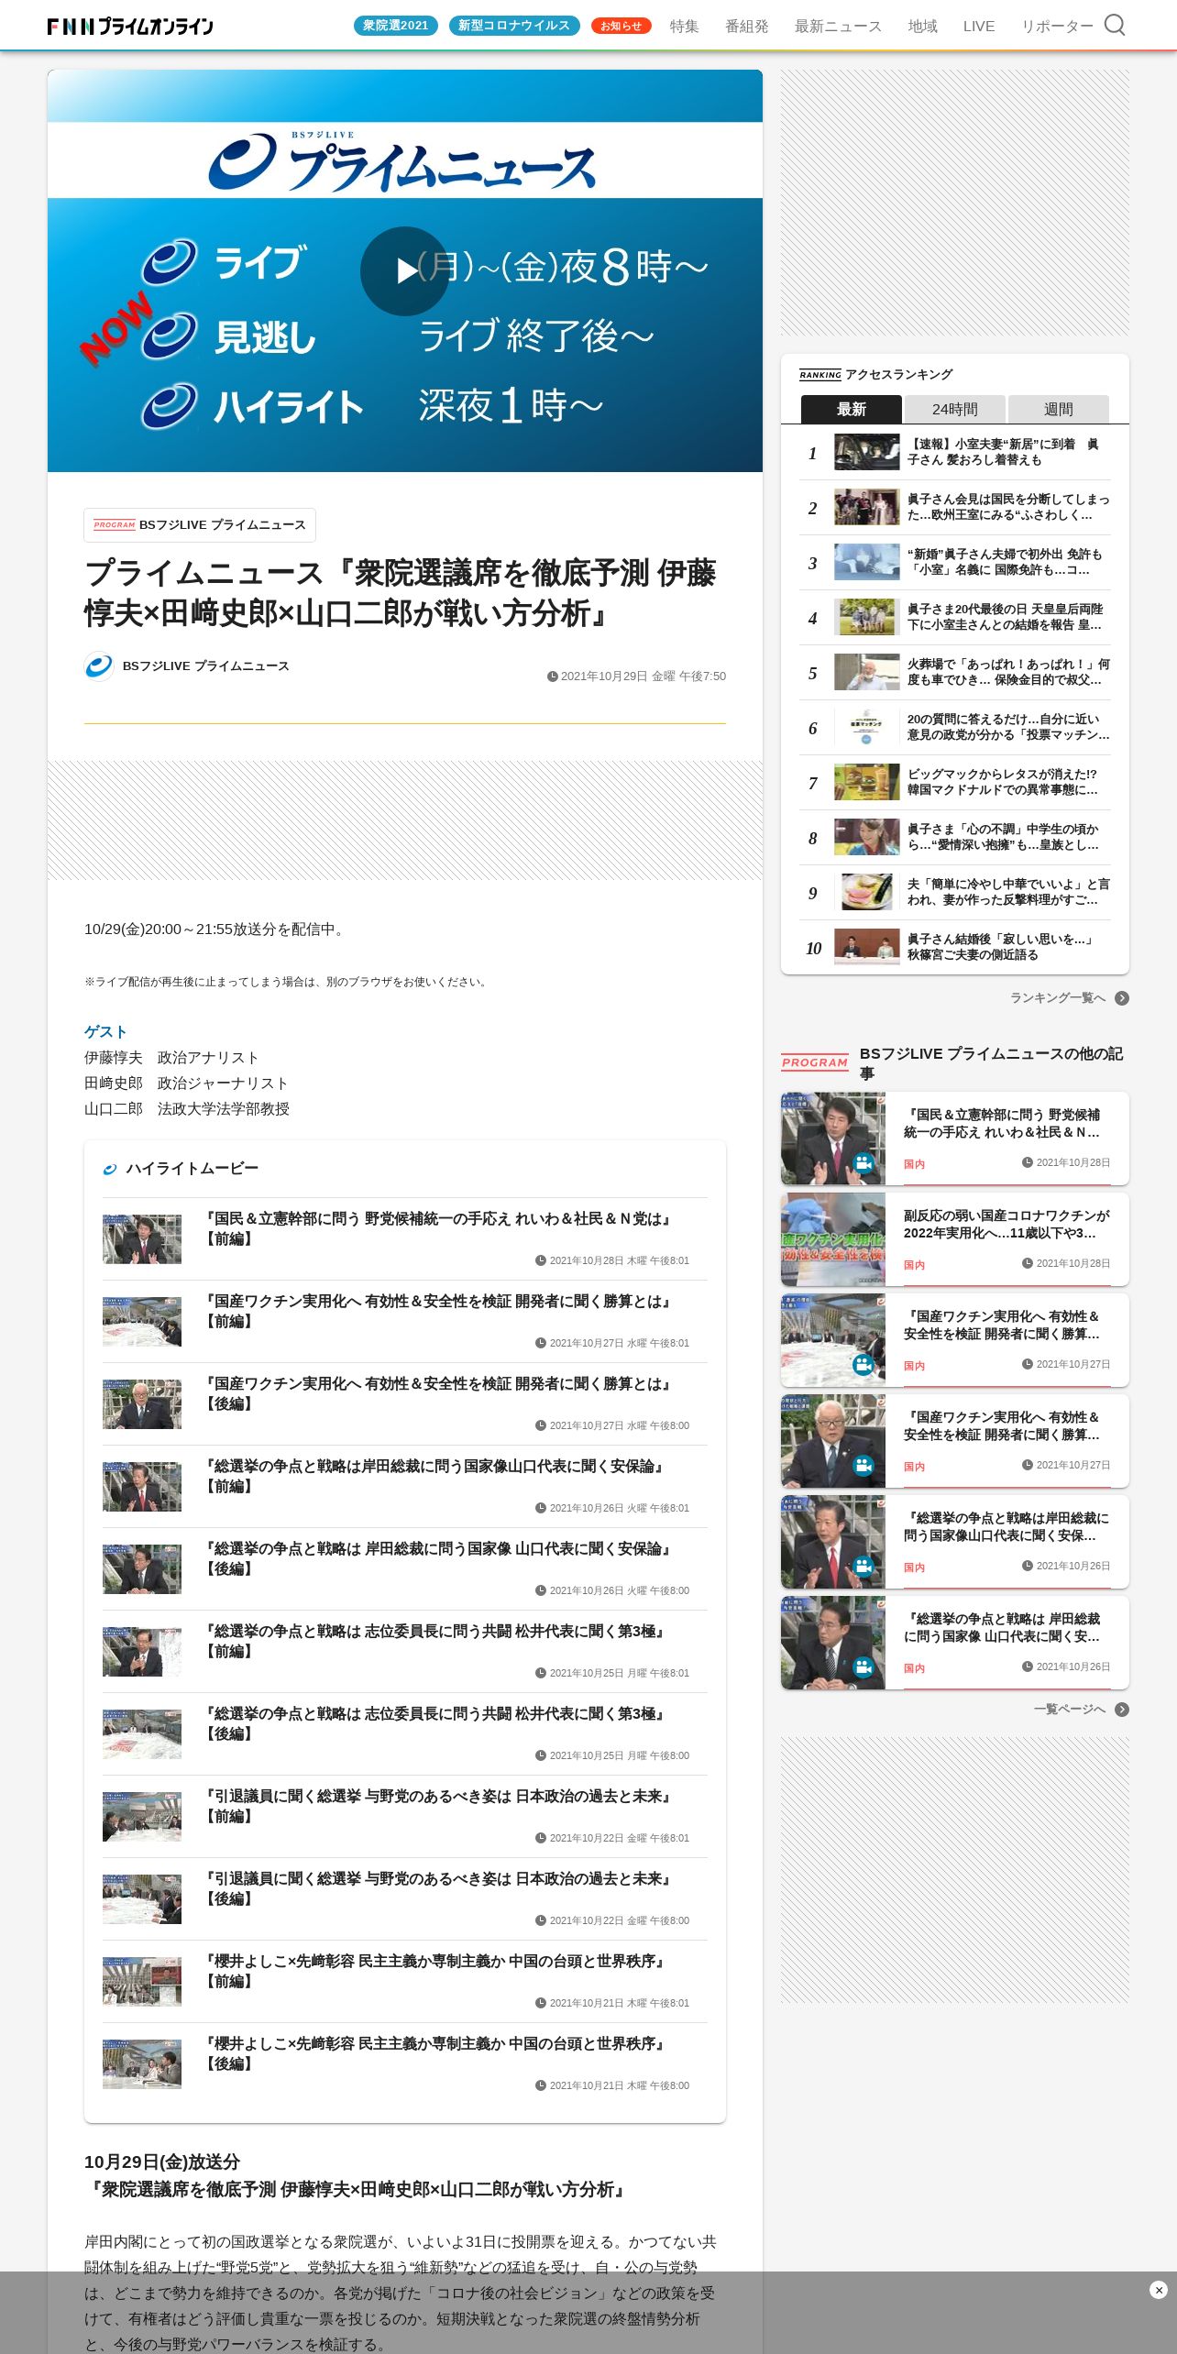1177x2354 pixels.
Task: Click video camera icon on 国民＆立憲幹部 sidebar card
Action: tap(863, 1163)
